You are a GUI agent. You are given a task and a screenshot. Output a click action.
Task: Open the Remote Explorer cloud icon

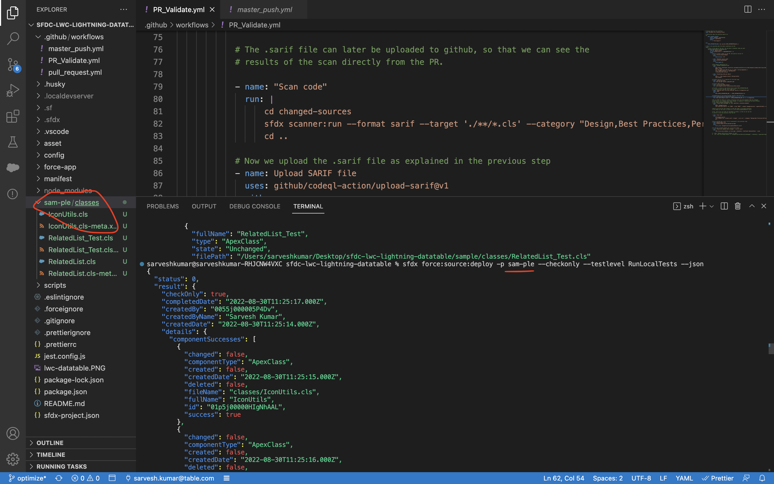[13, 167]
